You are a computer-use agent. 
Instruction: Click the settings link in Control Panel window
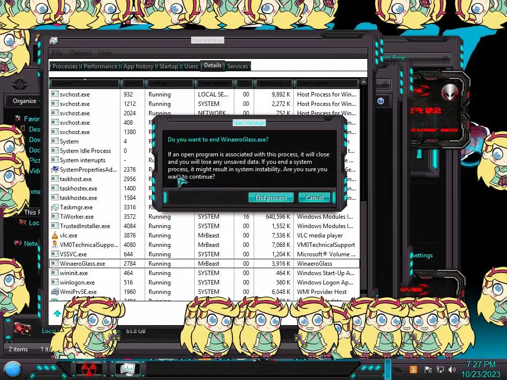tap(422, 255)
